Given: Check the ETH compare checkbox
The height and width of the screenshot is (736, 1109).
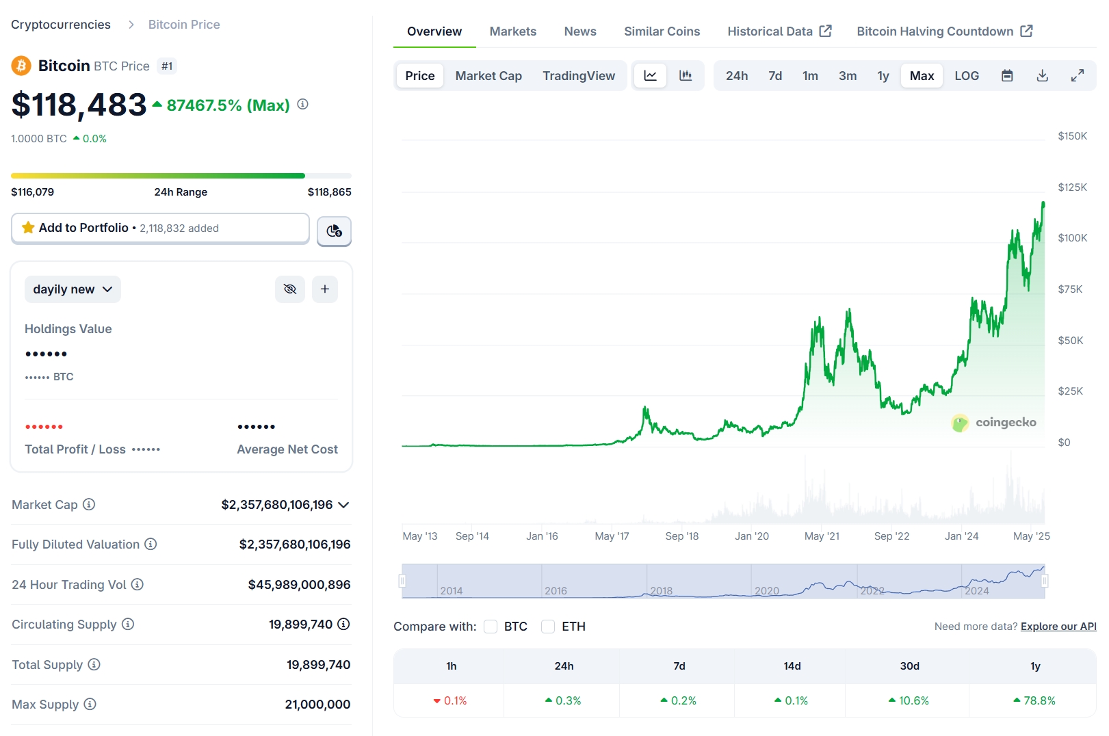Looking at the screenshot, I should point(548,627).
